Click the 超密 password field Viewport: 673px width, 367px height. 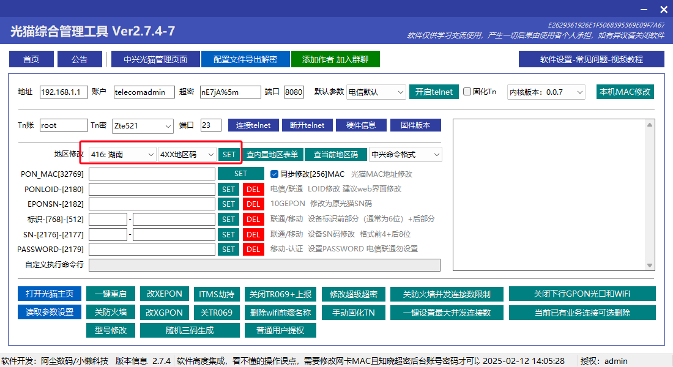(x=231, y=92)
